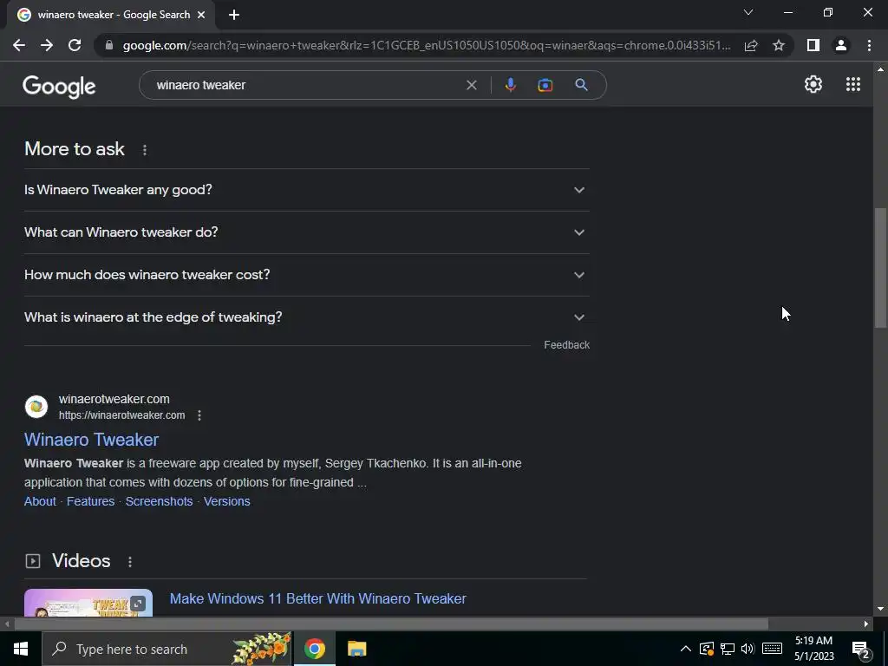Viewport: 888px width, 666px height.
Task: Go back to the previous page
Action: [x=19, y=45]
